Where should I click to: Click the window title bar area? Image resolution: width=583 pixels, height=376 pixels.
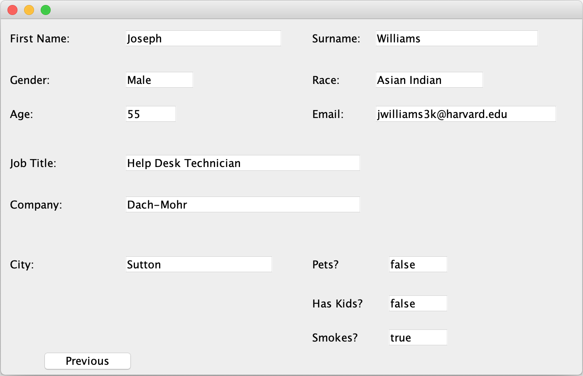(x=291, y=10)
